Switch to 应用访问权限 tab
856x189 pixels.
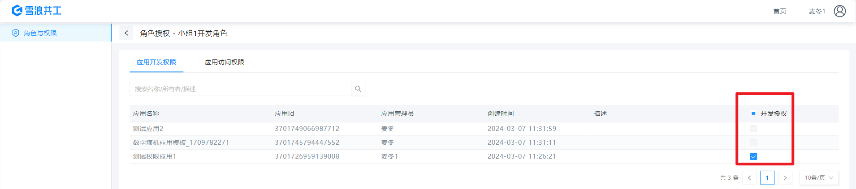[x=225, y=62]
